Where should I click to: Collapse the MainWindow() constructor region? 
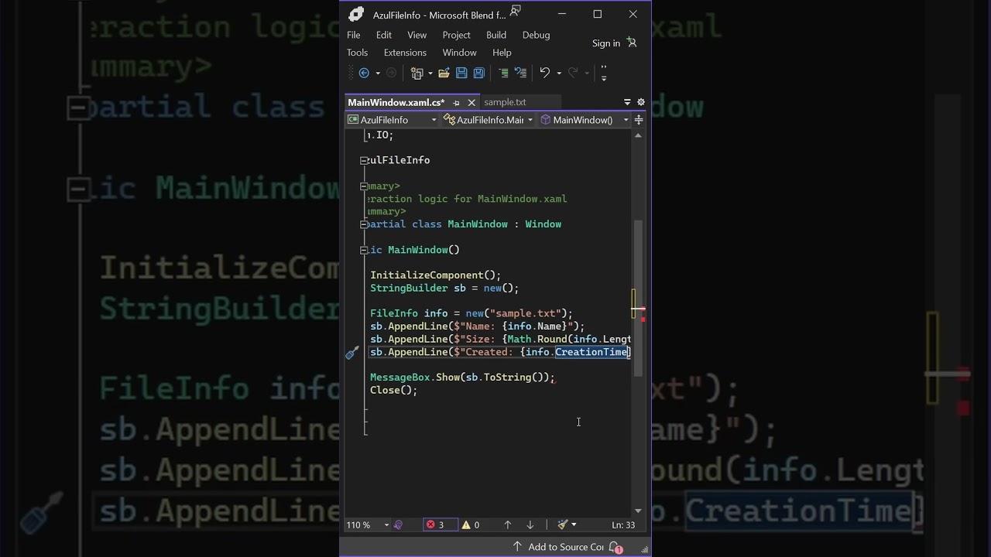364,250
